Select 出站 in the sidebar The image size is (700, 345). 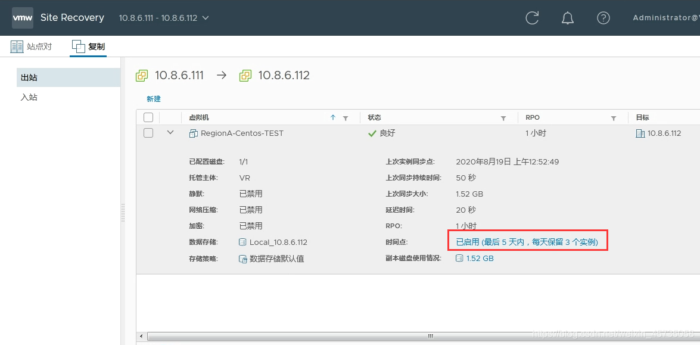(69, 77)
